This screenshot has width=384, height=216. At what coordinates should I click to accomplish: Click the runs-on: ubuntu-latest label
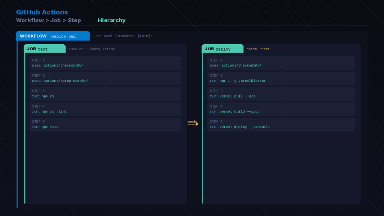point(91,49)
